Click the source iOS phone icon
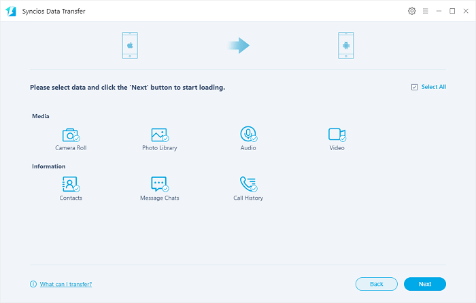 [x=129, y=46]
